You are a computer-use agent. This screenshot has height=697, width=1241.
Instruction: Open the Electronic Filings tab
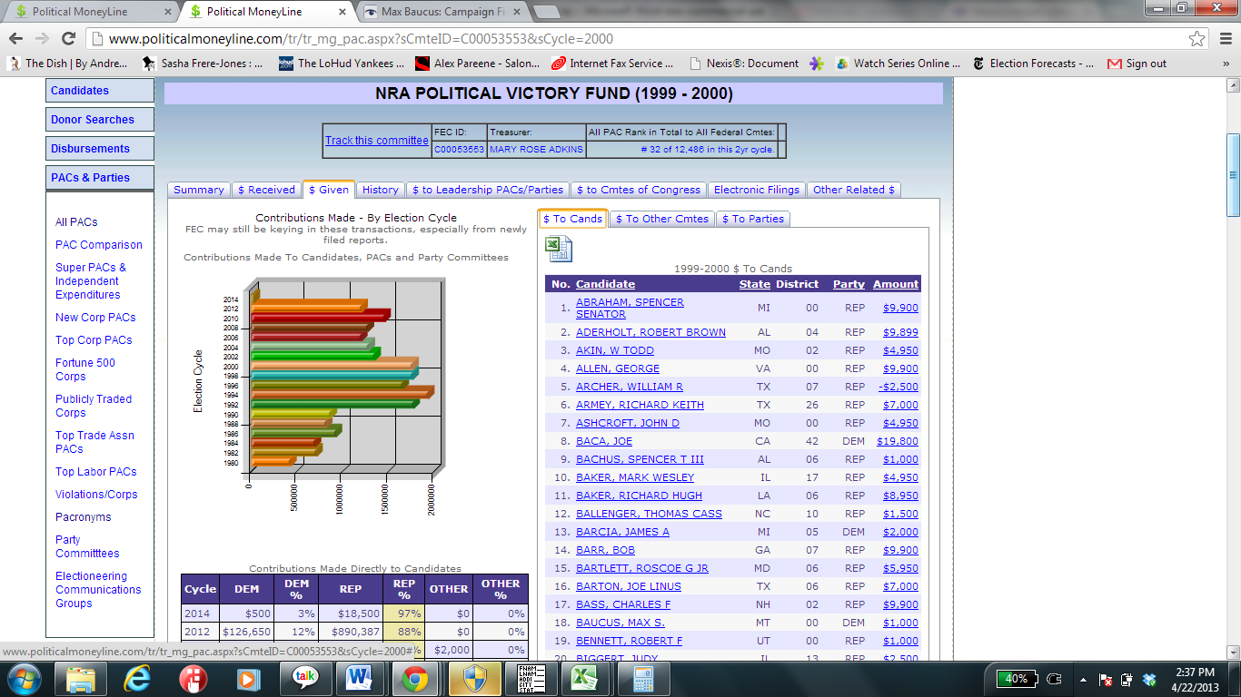(x=757, y=190)
